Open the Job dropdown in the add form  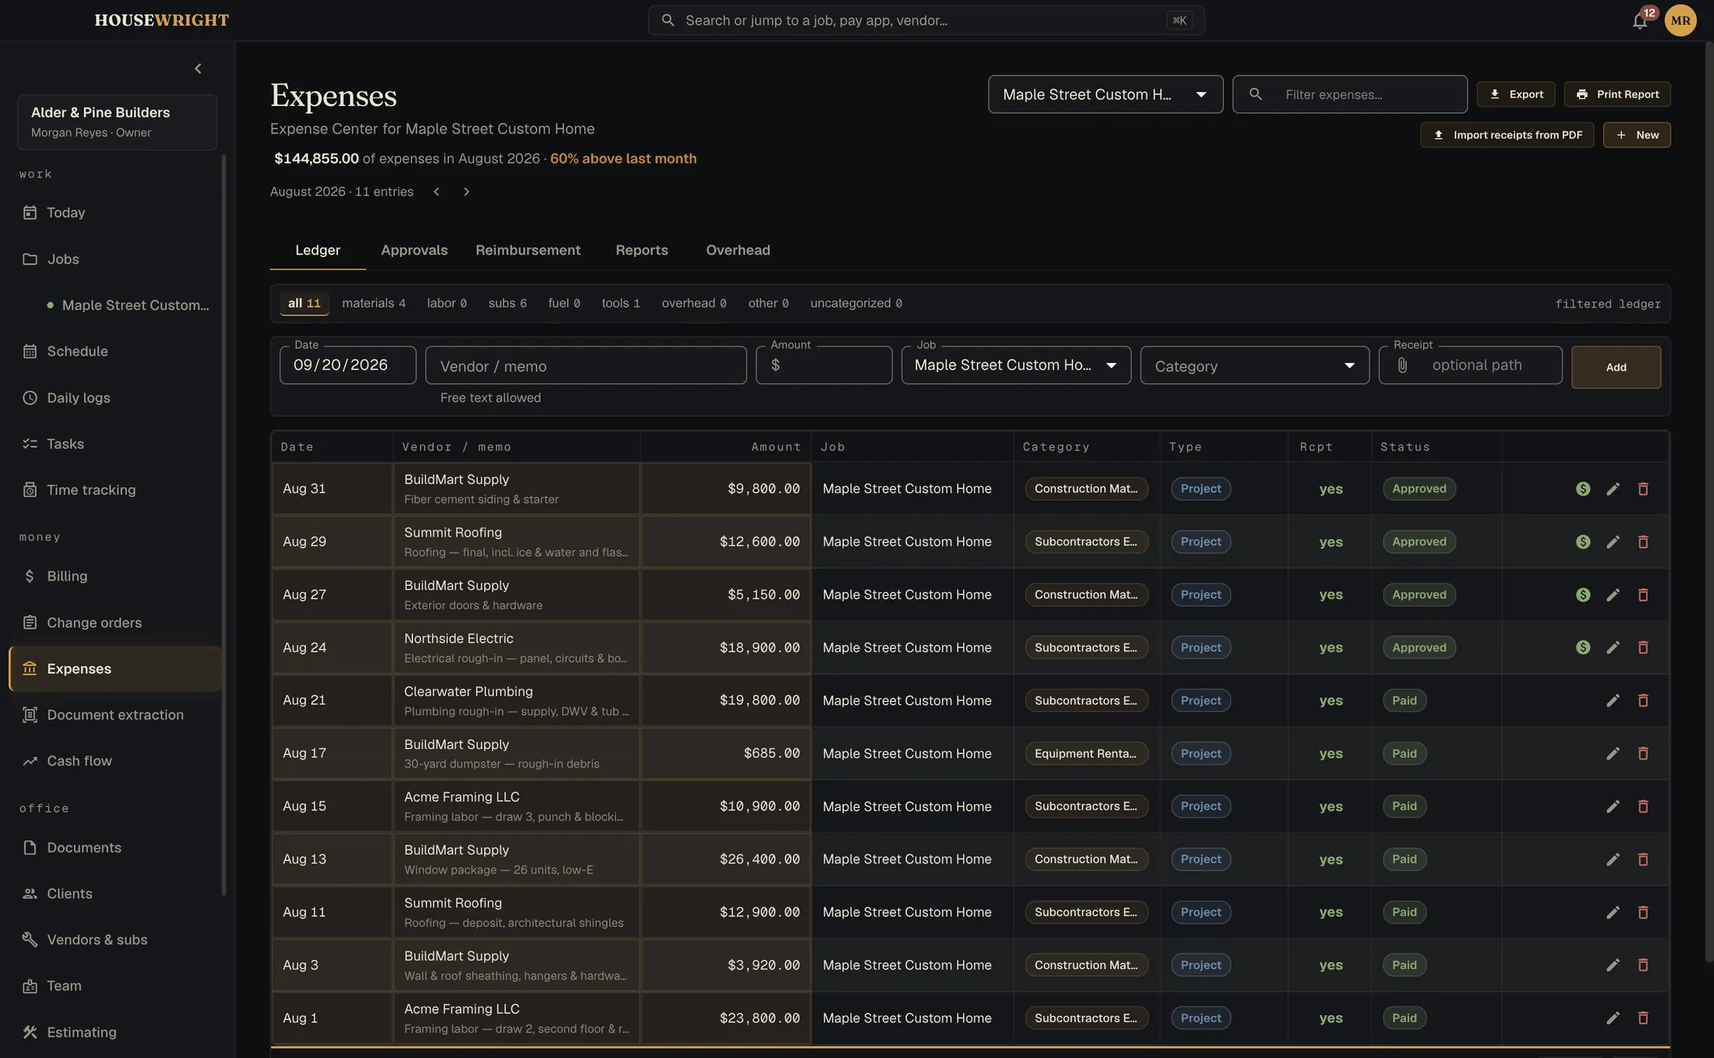tap(1016, 365)
